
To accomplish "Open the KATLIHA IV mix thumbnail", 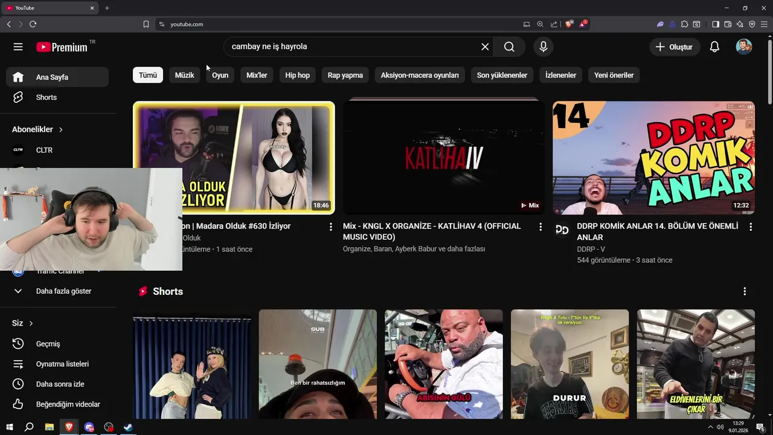I will pos(444,158).
